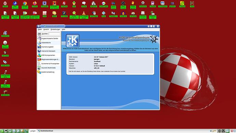Open Microsoft Excel desktop icon
The width and height of the screenshot is (236, 133).
point(5,15)
